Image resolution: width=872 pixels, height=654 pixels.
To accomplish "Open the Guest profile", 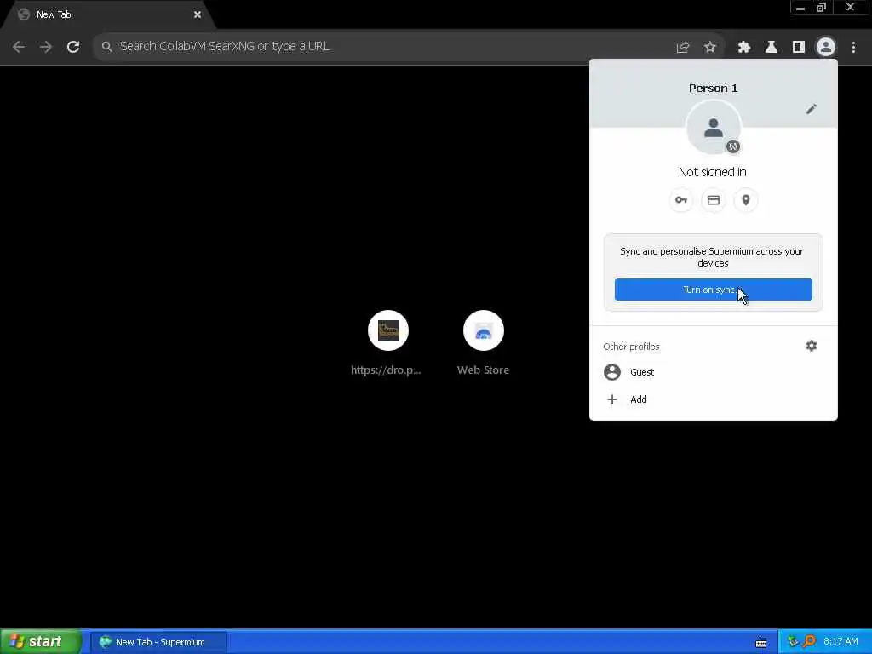I will pyautogui.click(x=713, y=372).
